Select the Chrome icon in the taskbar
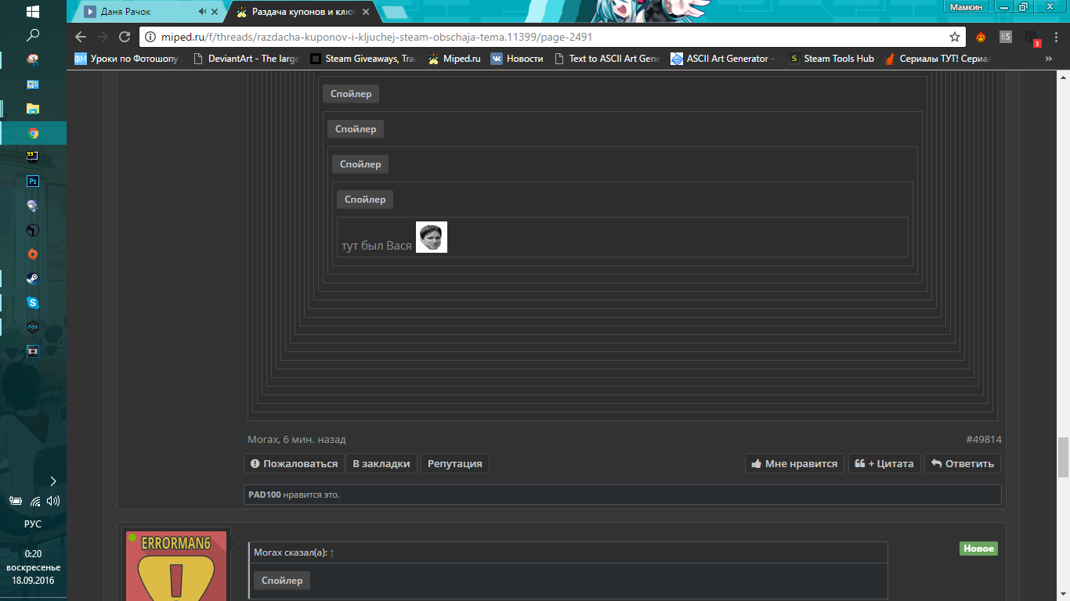The height and width of the screenshot is (601, 1070). (x=33, y=133)
